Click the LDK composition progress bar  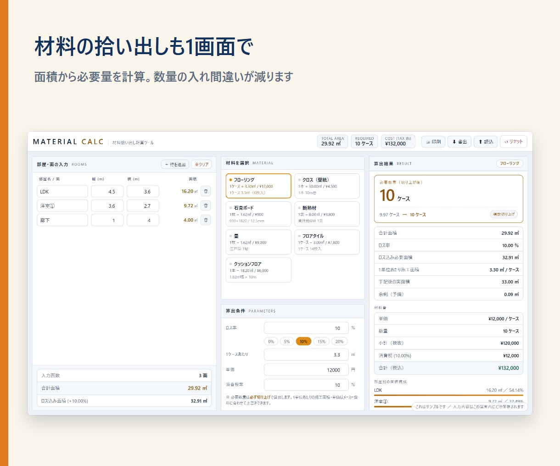(x=448, y=395)
